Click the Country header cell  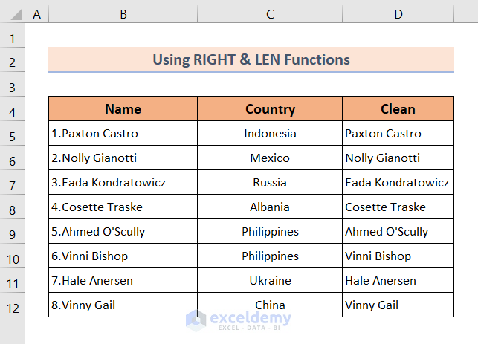pyautogui.click(x=270, y=109)
